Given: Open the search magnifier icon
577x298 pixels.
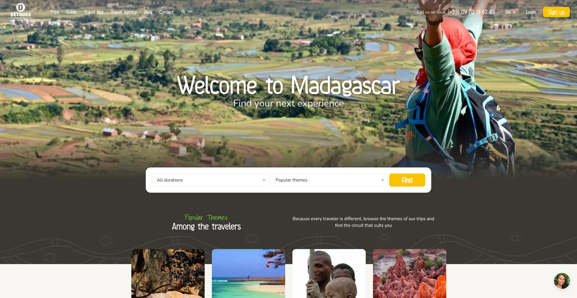Looking at the screenshot, I should pyautogui.click(x=183, y=12).
